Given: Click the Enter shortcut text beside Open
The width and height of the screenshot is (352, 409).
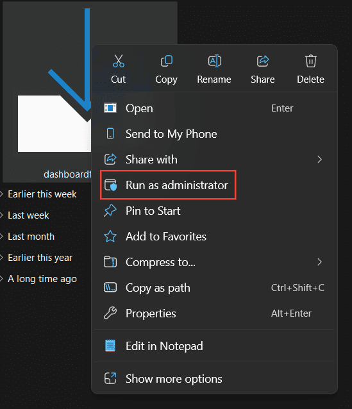Looking at the screenshot, I should click(282, 108).
